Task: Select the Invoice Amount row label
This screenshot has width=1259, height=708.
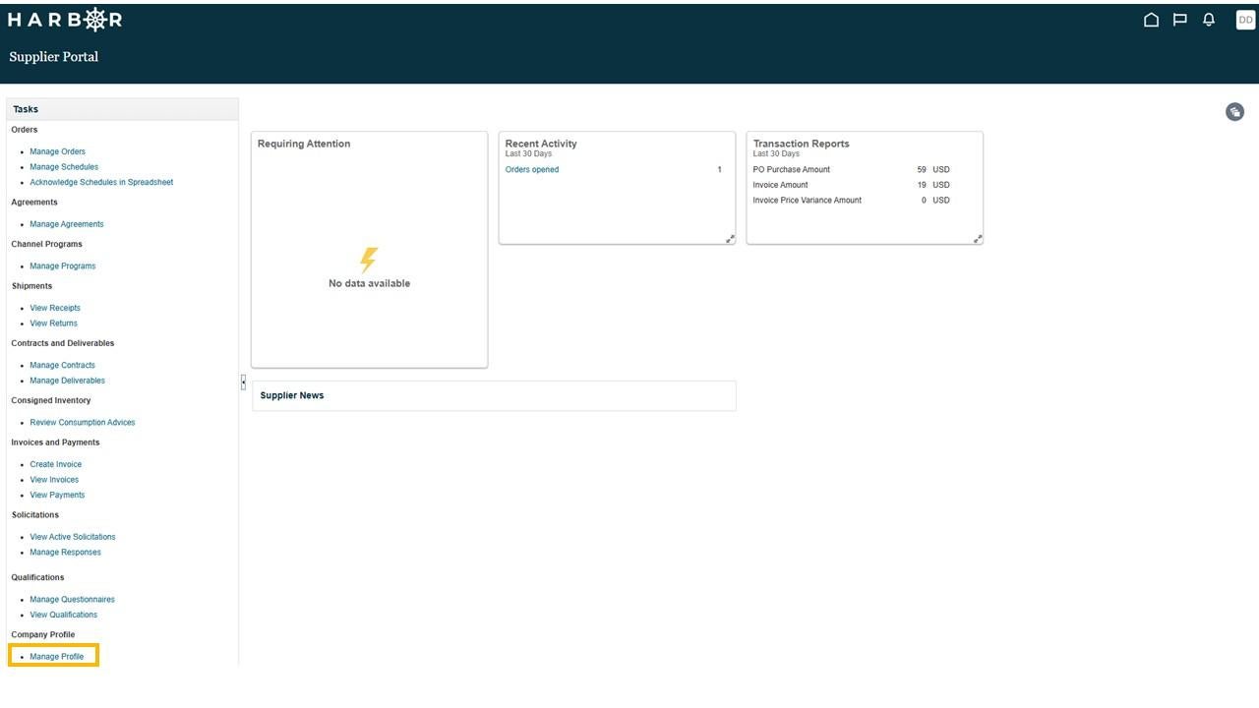Action: point(780,185)
